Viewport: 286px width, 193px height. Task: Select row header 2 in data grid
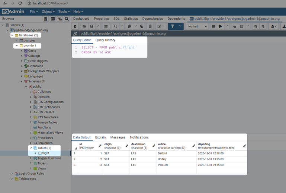click(x=75, y=159)
